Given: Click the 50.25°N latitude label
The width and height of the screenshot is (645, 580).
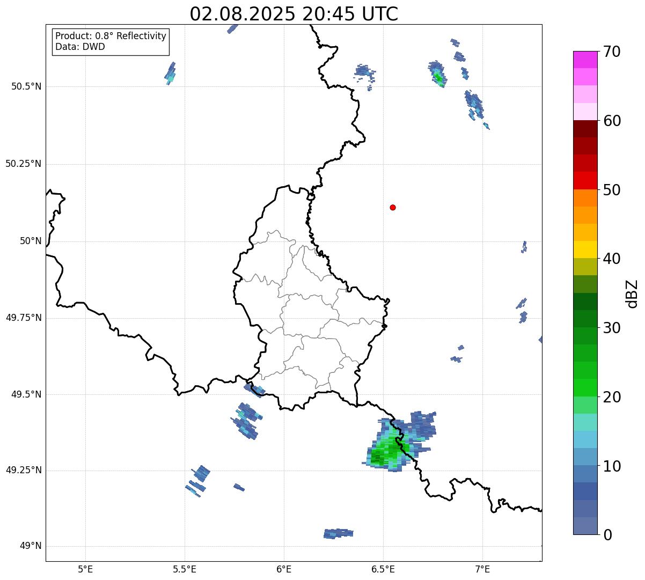Looking at the screenshot, I should [x=24, y=164].
